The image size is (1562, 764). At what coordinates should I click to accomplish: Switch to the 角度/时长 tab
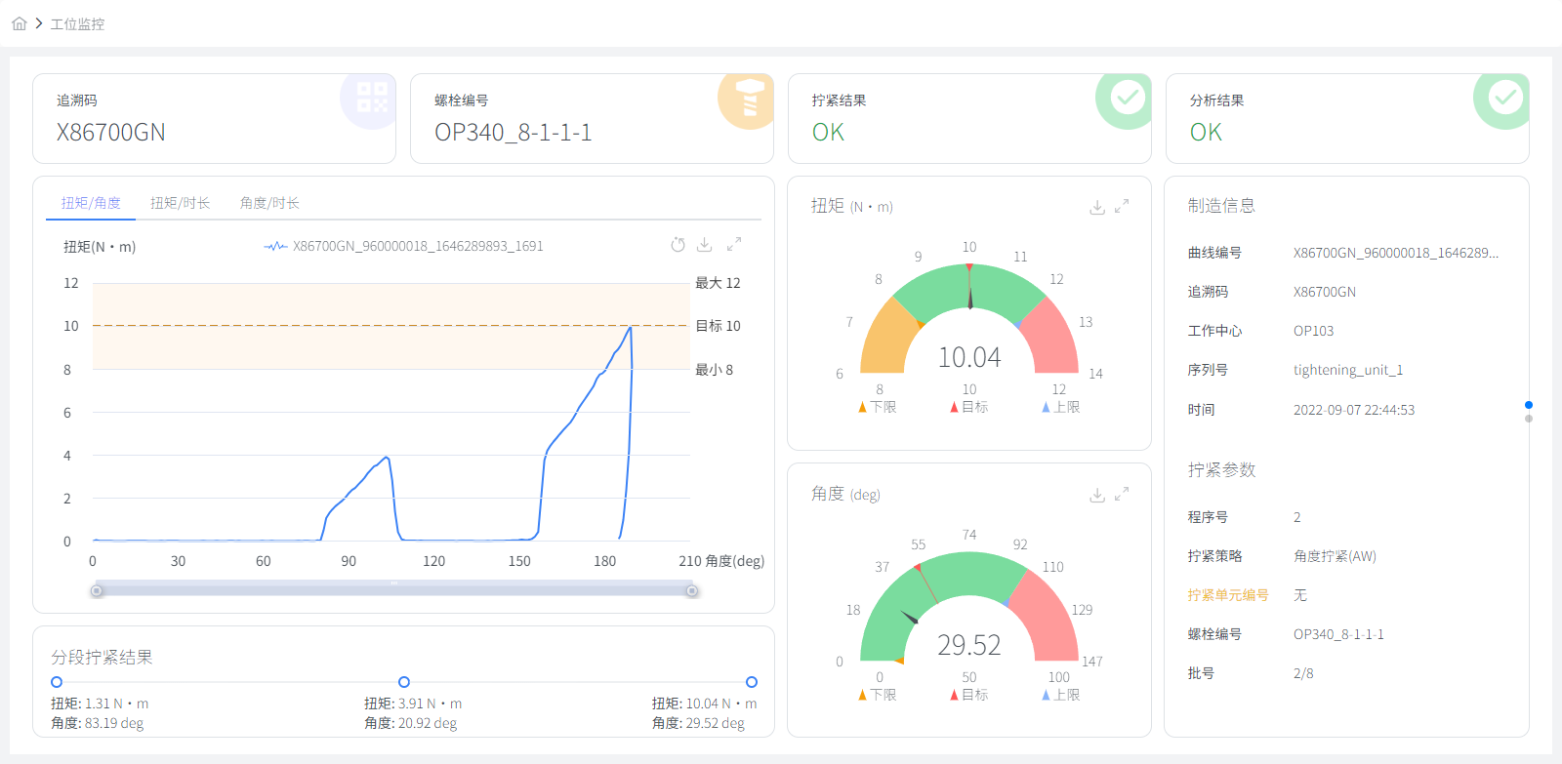(269, 203)
